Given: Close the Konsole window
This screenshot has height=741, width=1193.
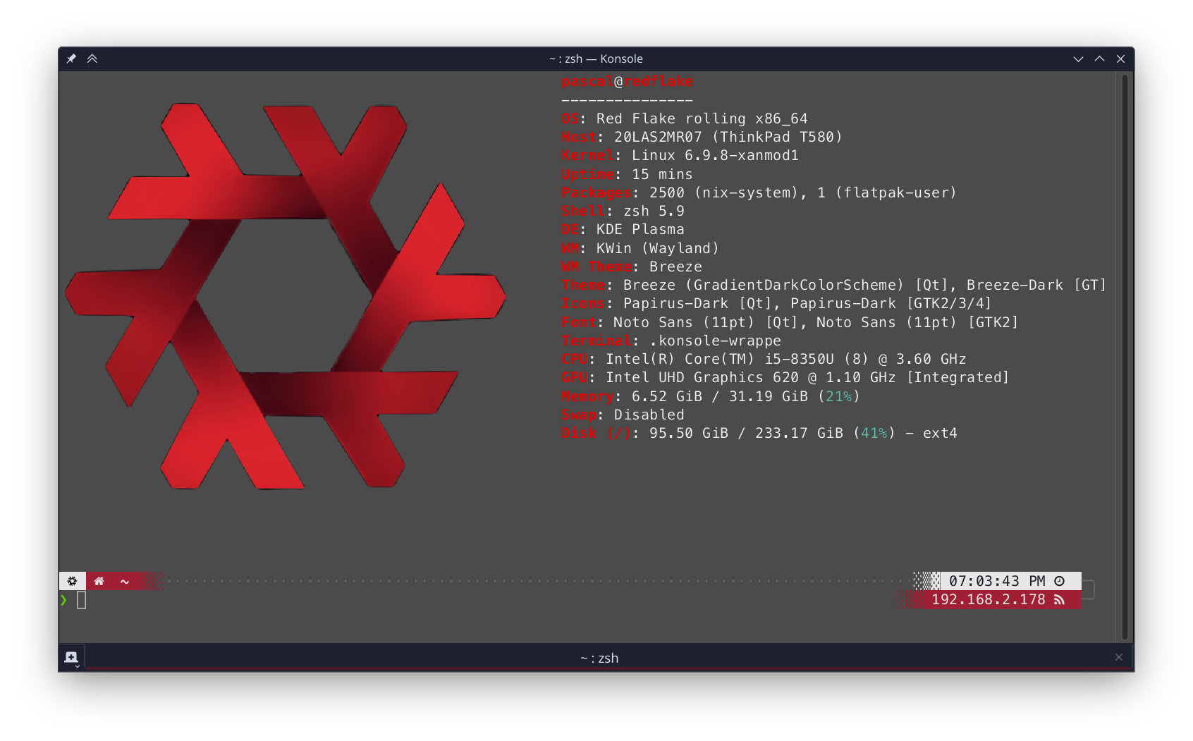Looking at the screenshot, I should [1120, 59].
